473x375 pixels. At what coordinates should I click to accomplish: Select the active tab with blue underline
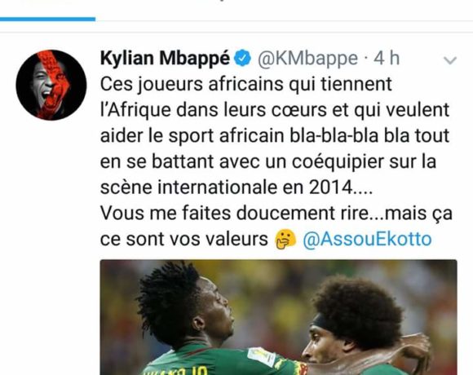coord(47,10)
